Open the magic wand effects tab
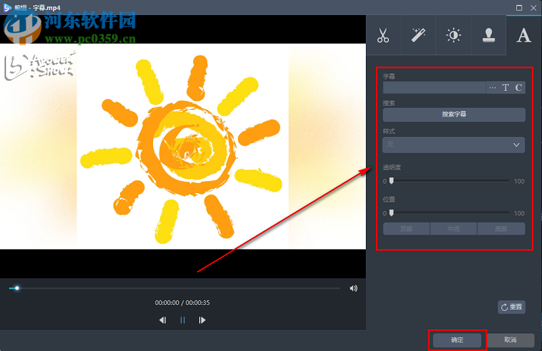Screen dimensions: 542x351 pos(418,35)
